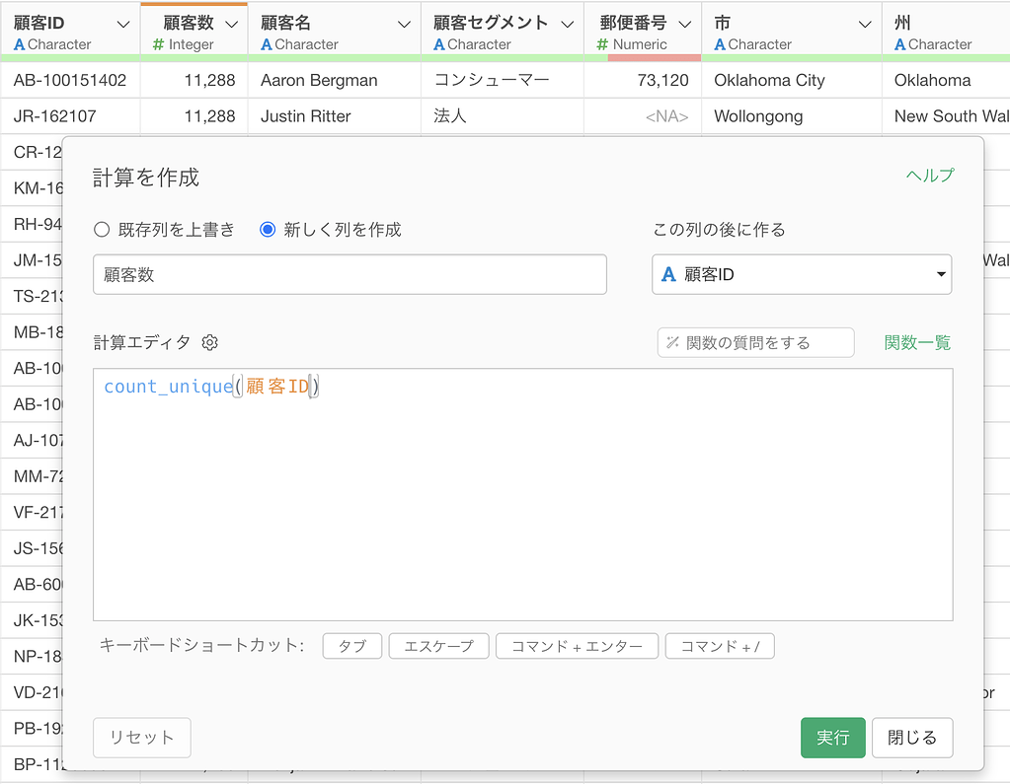Select 新しく列を作成 radio option
The width and height of the screenshot is (1010, 784).
click(268, 230)
